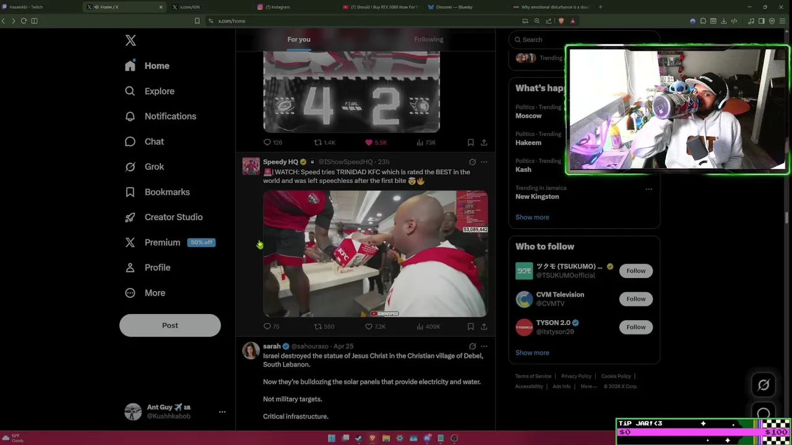The height and width of the screenshot is (445, 792).
Task: Open Explore in the sidebar
Action: point(150,91)
